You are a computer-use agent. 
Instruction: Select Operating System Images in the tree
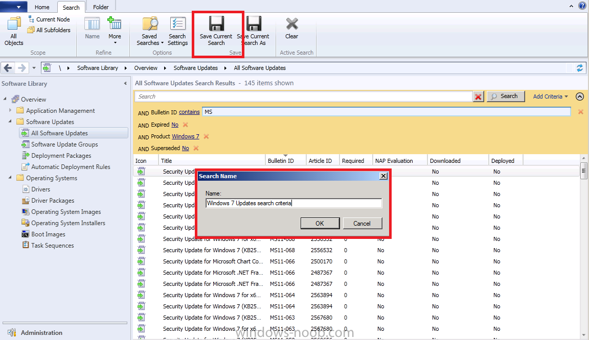click(61, 212)
